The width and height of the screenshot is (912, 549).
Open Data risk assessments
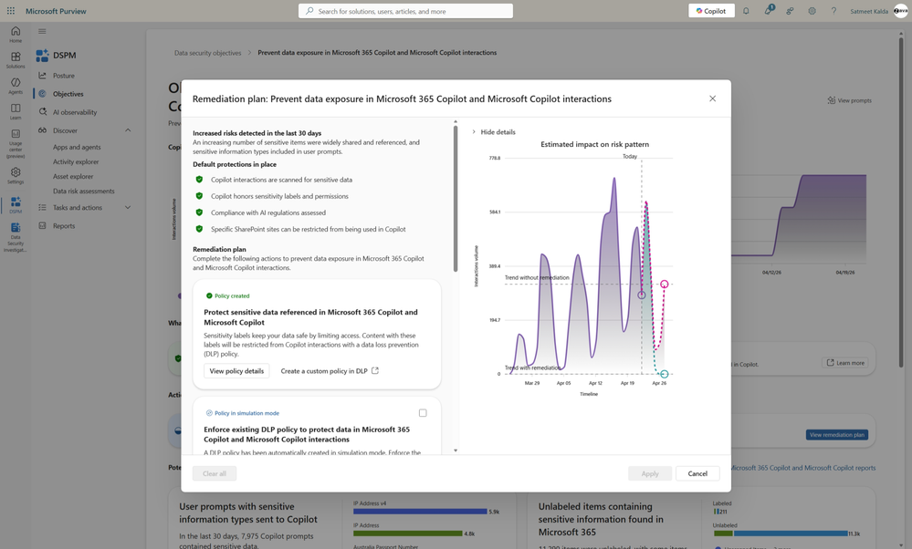[x=84, y=192]
